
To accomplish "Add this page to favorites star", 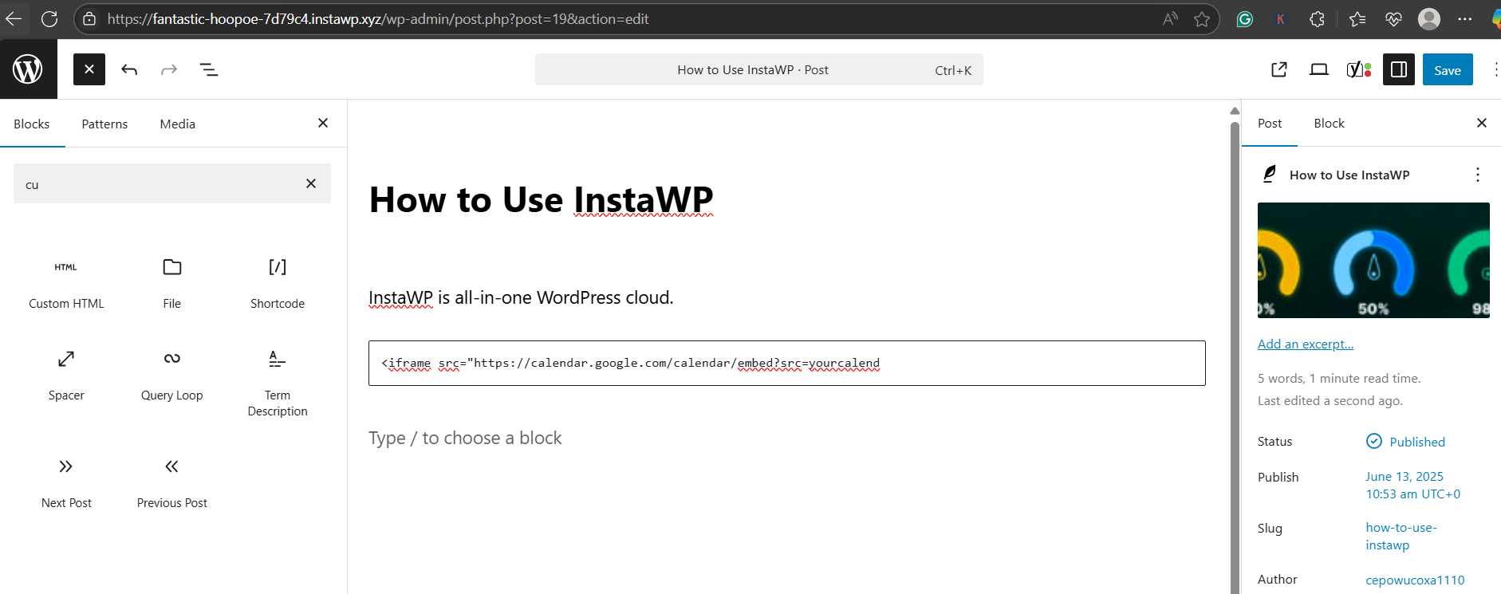I will pos(1202,19).
